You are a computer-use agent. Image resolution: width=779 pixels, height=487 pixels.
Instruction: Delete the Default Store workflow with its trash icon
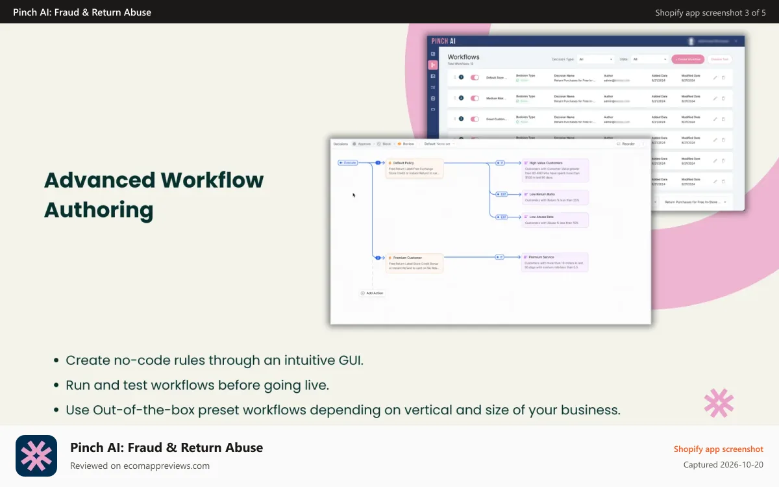[x=723, y=77]
